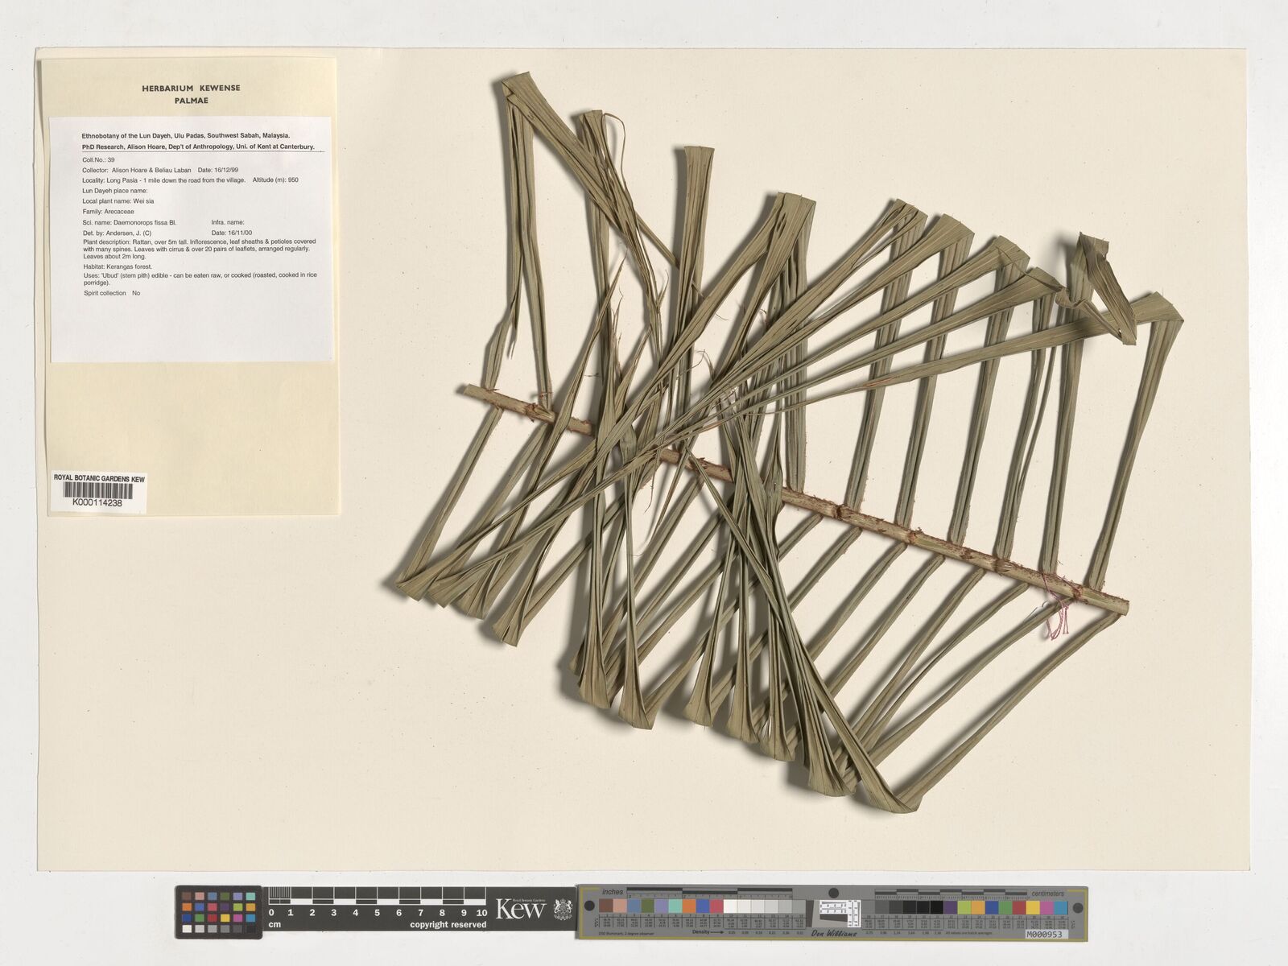Click the white patch on the gray card
This screenshot has width=1288, height=966.
(x=730, y=907)
